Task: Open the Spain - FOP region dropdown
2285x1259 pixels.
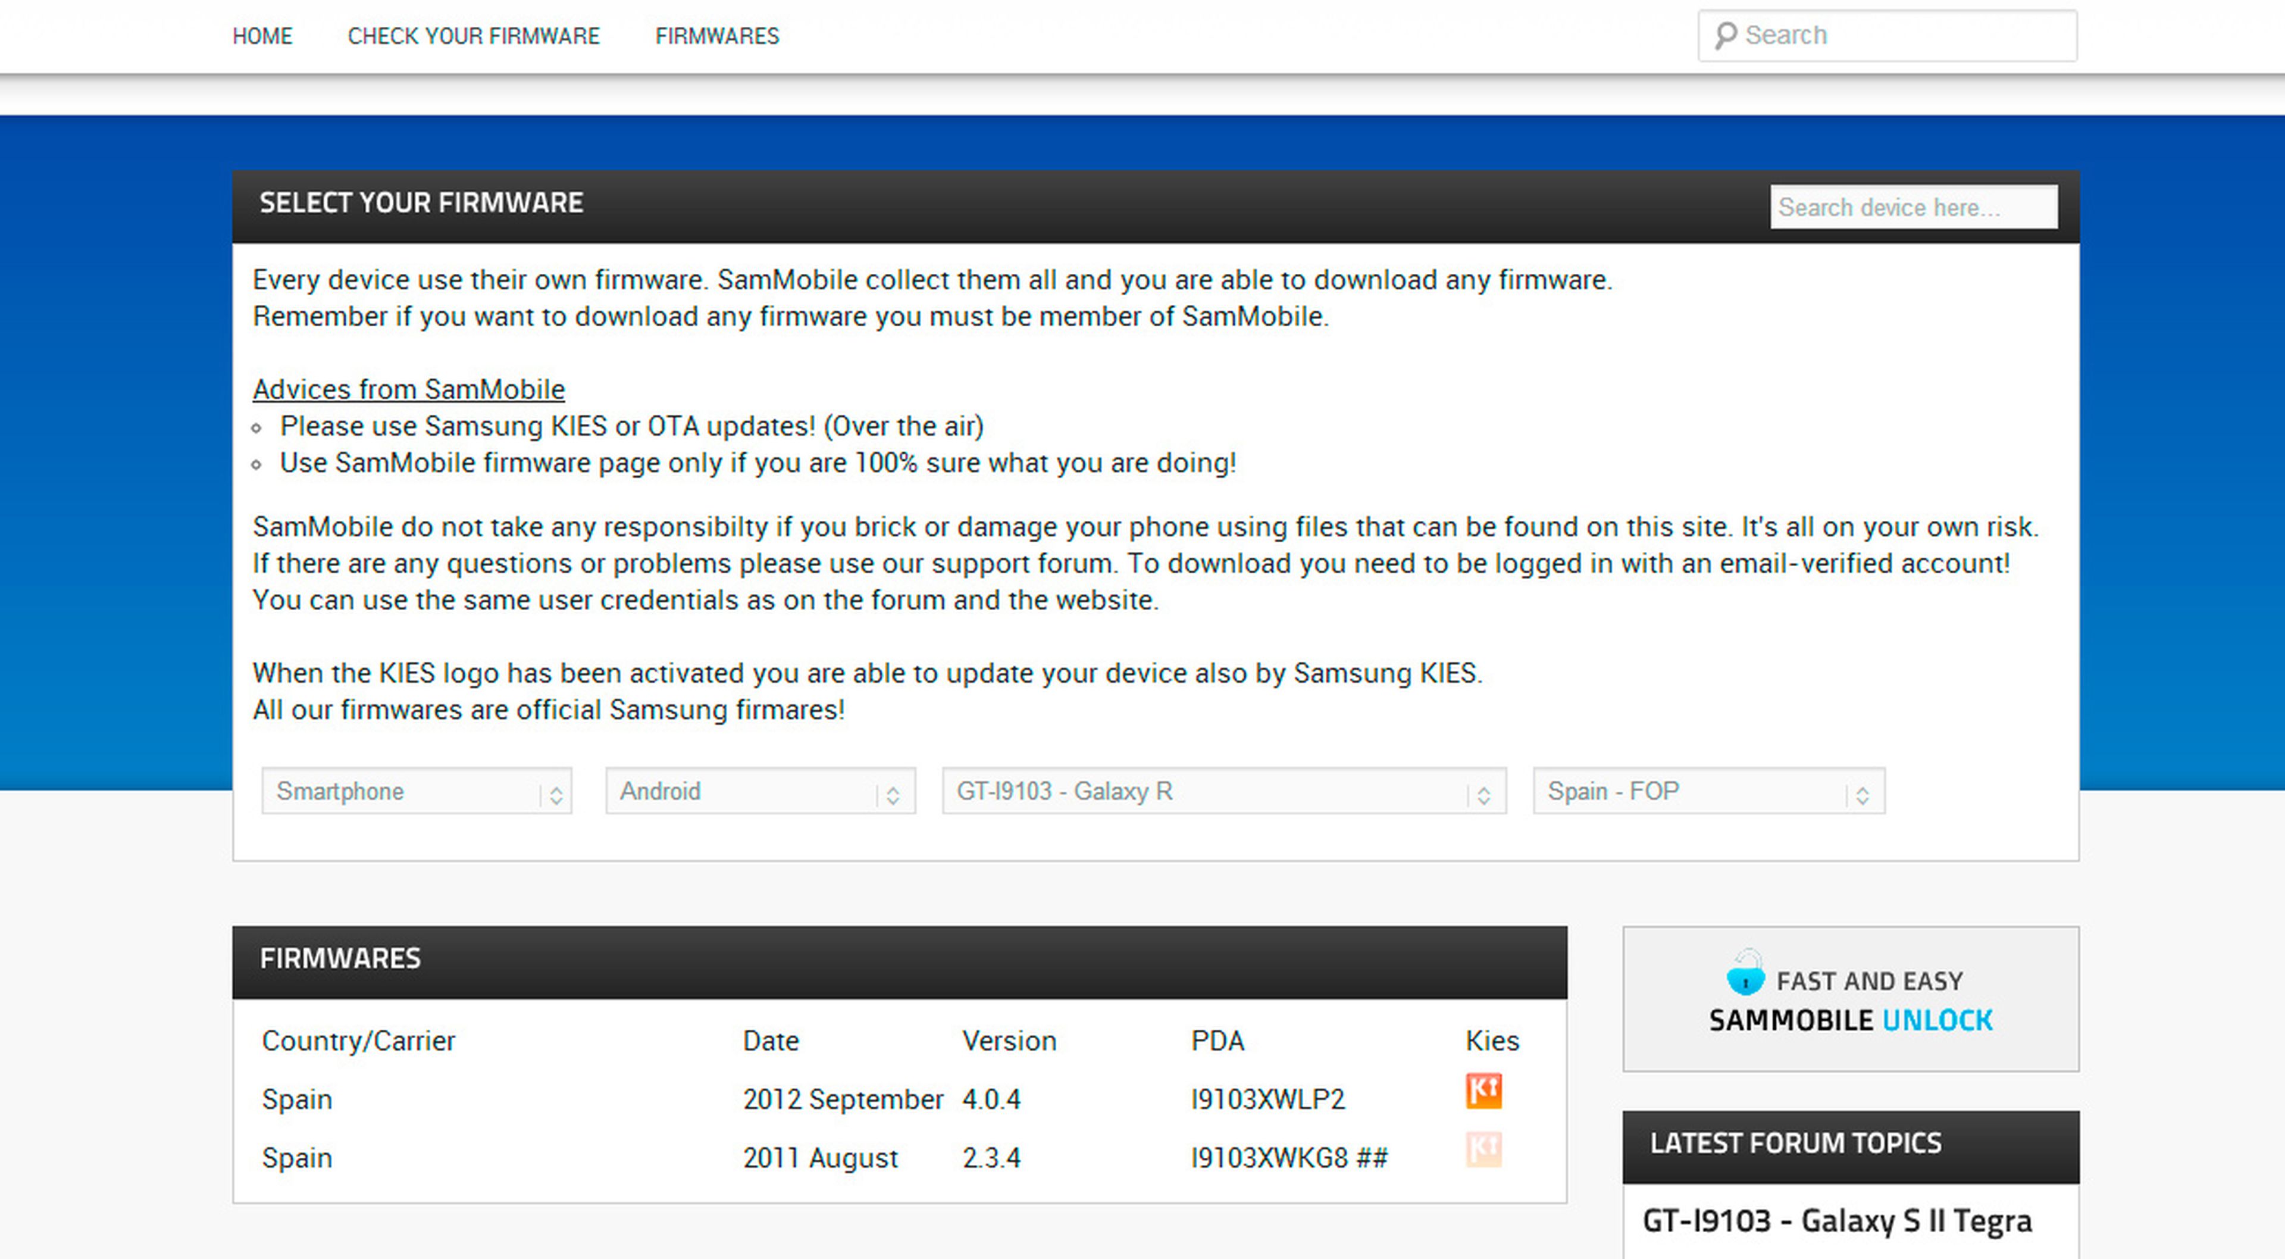Action: 1708,791
